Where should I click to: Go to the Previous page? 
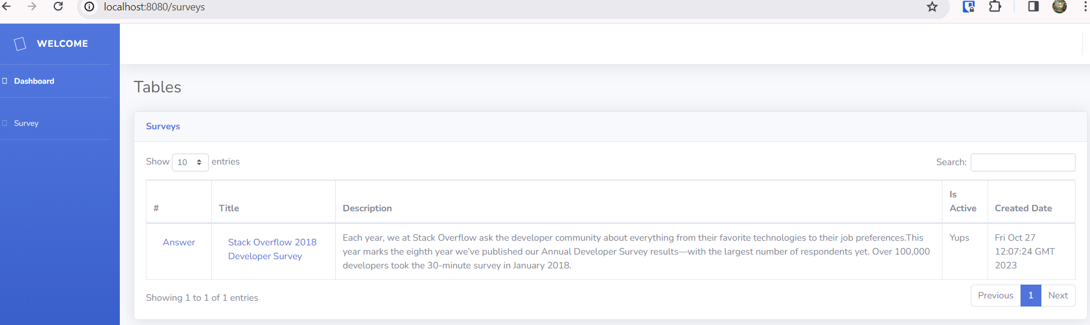[995, 296]
